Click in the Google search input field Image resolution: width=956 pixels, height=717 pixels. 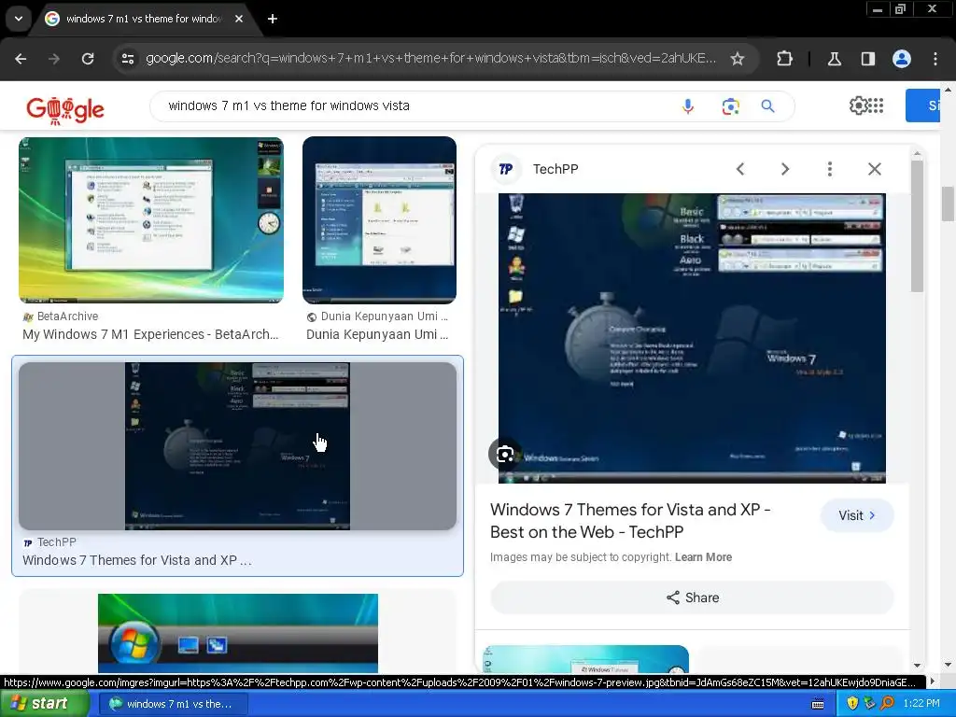pos(415,106)
